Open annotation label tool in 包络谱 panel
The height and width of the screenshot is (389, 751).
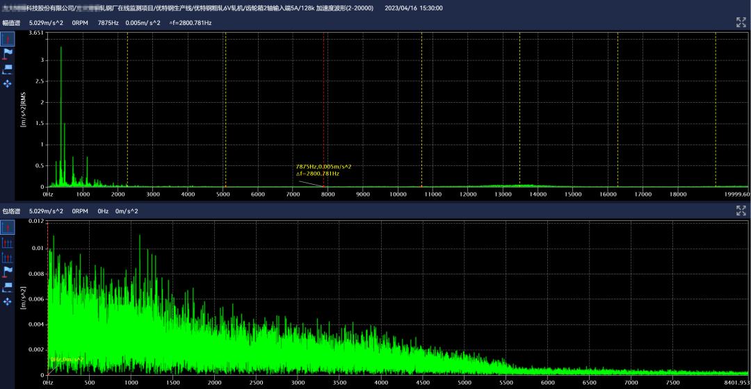click(x=8, y=287)
